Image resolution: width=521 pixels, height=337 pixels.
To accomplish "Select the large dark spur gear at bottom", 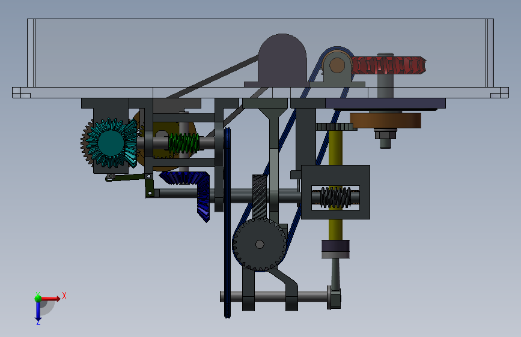I will tap(260, 245).
